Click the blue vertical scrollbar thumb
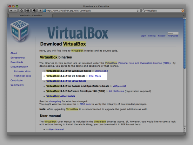Screen dimensions: 193x145 click(x=185, y=43)
